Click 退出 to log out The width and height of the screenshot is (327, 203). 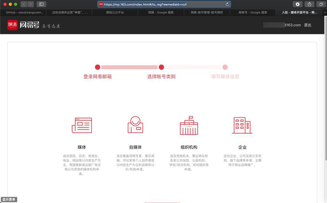click(x=308, y=25)
